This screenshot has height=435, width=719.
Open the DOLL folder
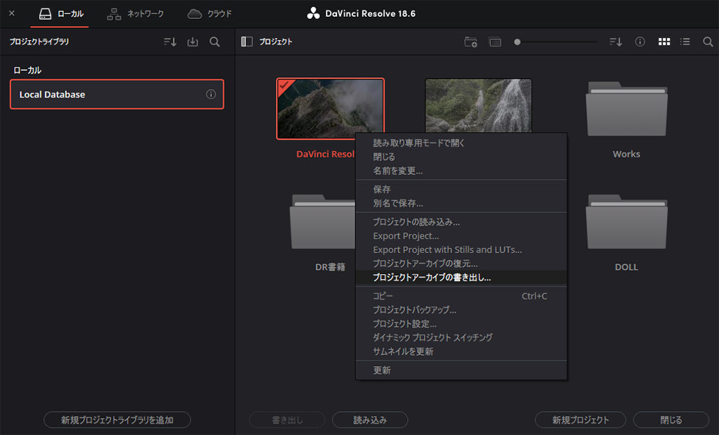[626, 222]
